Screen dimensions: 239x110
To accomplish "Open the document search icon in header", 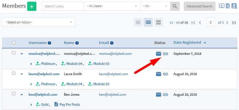I will [x=228, y=6].
